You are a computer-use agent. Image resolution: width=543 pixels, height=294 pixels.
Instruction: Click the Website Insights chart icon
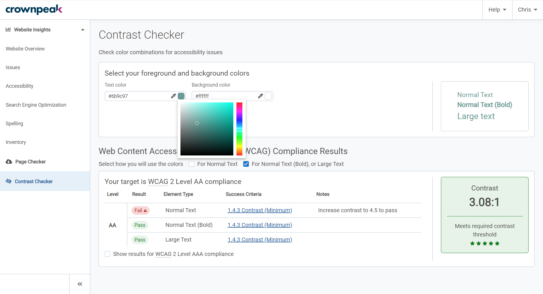point(8,29)
